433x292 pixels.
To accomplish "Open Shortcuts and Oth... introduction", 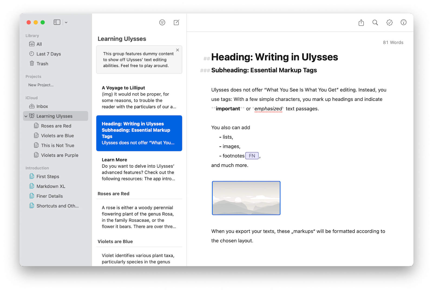I will pos(56,206).
